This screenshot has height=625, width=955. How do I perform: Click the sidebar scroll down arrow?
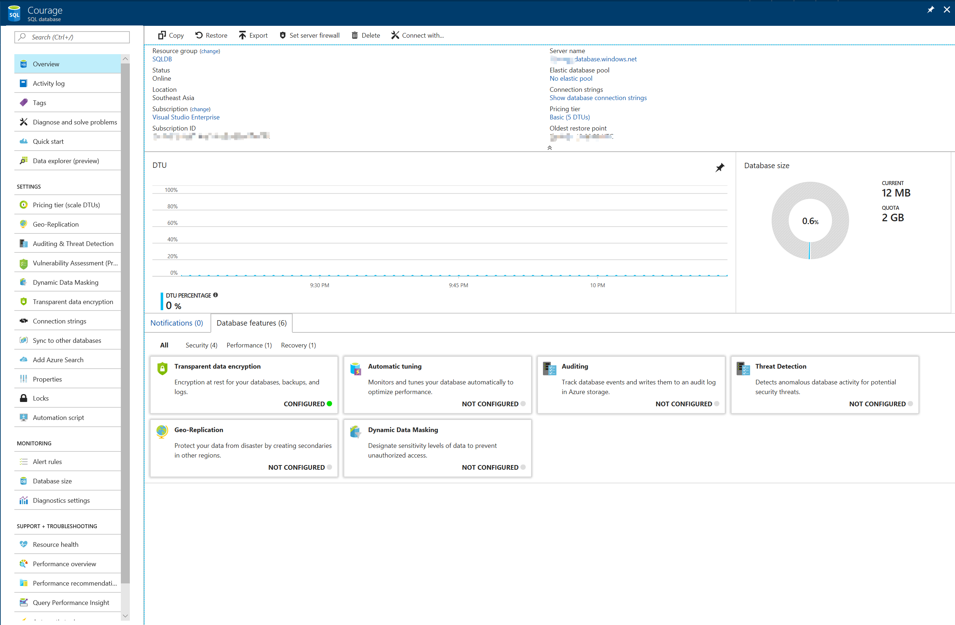[x=125, y=616]
